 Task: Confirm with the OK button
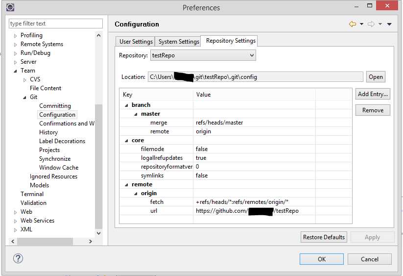(x=322, y=259)
